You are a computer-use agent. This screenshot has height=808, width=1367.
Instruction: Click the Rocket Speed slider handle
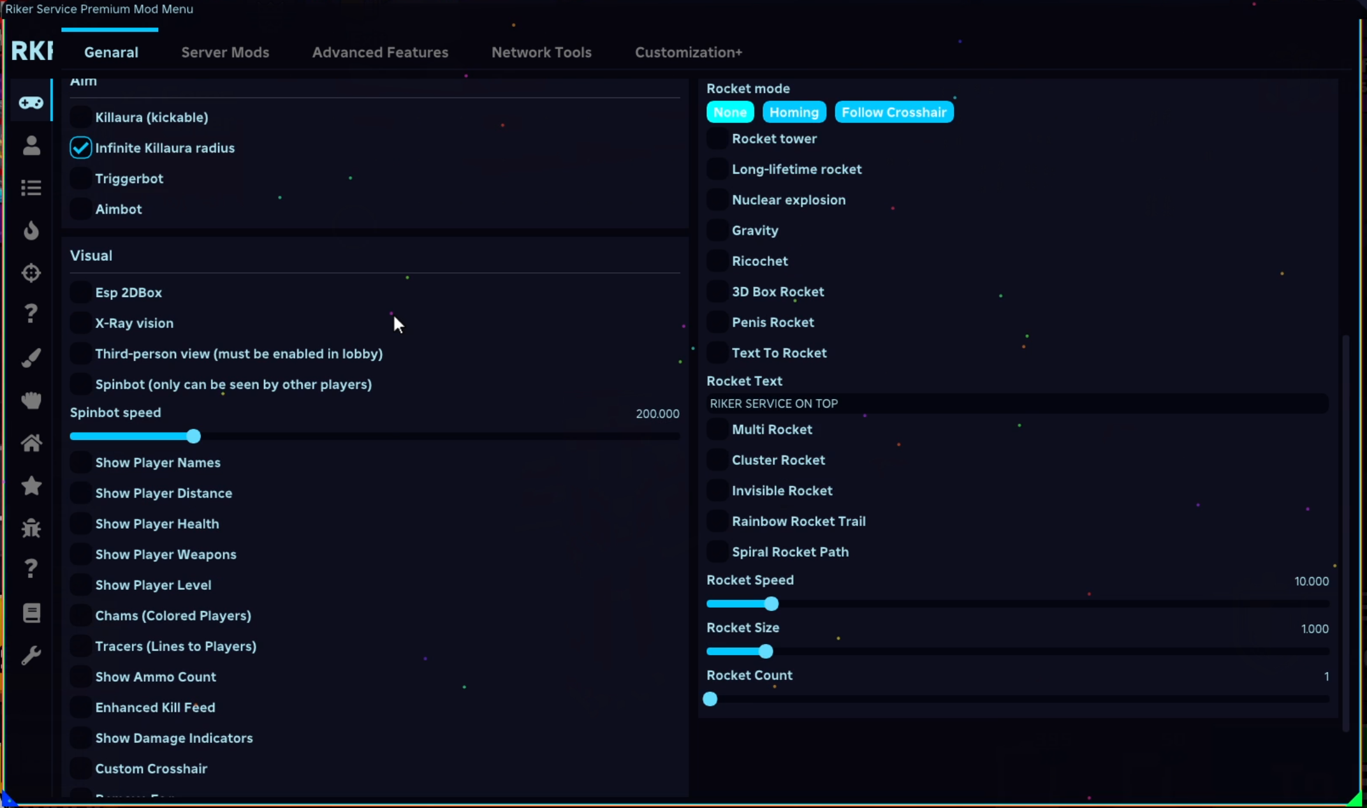(771, 604)
